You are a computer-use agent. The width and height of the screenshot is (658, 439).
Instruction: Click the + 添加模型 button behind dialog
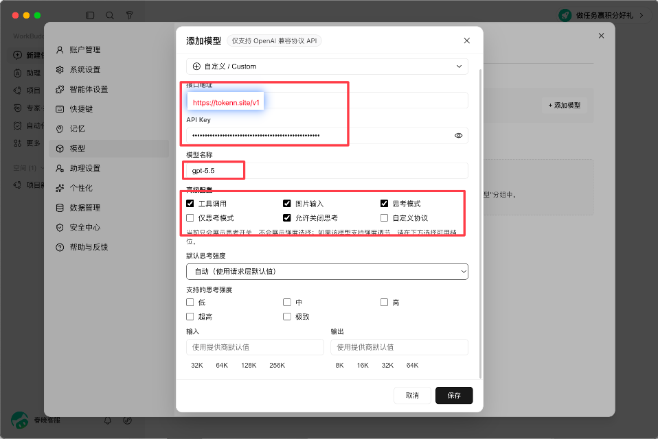click(565, 106)
